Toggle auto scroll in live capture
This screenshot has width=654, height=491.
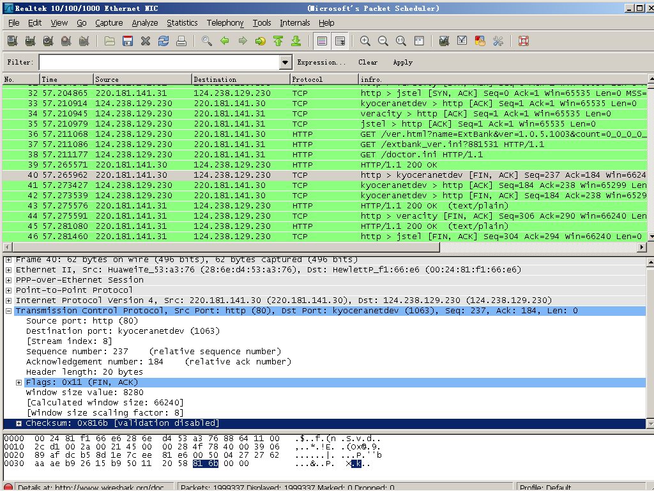tap(340, 41)
